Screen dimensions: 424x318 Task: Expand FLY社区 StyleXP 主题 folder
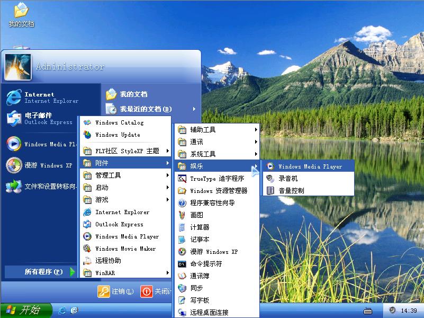click(125, 151)
